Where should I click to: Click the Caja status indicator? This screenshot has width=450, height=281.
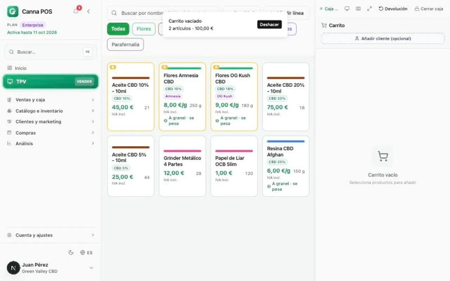(329, 9)
